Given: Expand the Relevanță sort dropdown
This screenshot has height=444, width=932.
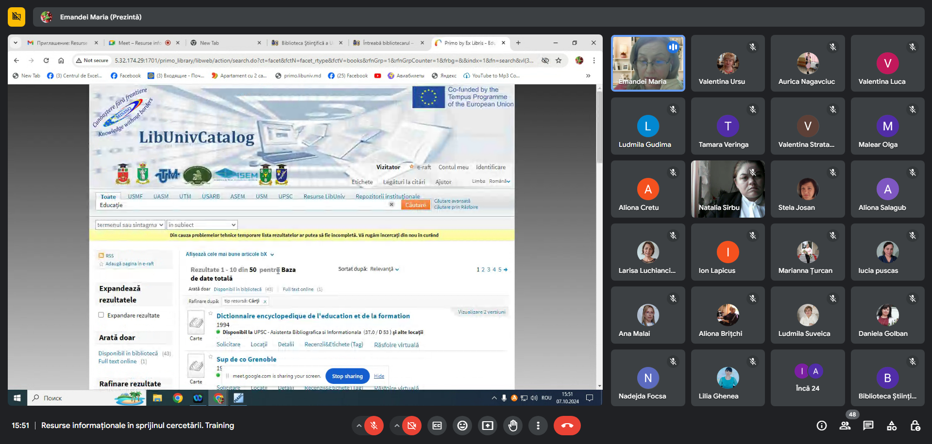Looking at the screenshot, I should tap(384, 269).
